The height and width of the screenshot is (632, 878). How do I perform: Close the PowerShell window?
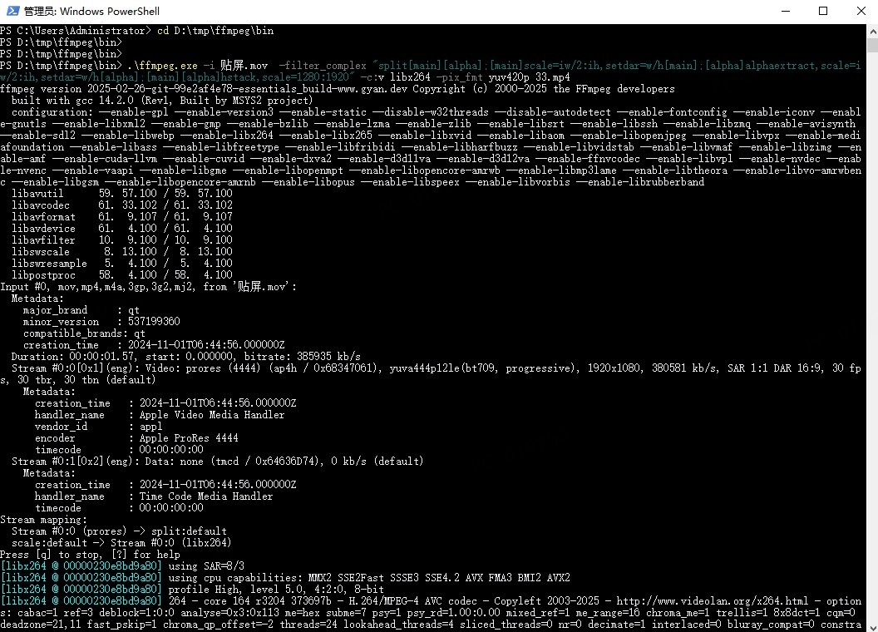[861, 11]
